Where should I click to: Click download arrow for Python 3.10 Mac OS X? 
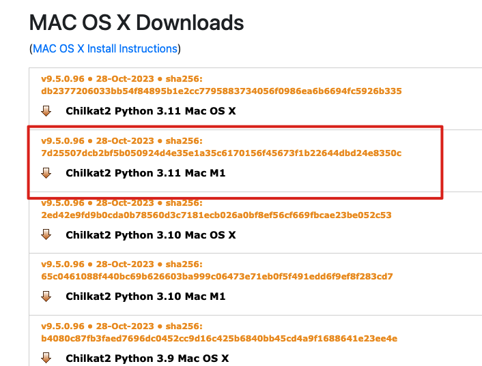pos(46,234)
